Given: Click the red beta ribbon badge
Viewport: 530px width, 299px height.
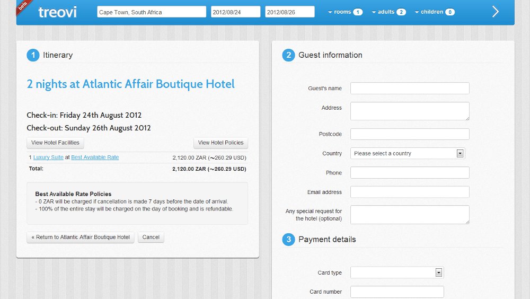Looking at the screenshot, I should tap(23, 7).
